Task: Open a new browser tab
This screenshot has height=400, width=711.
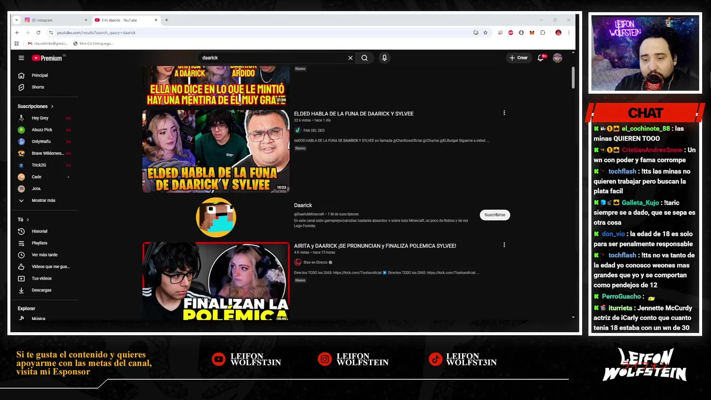Action: pyautogui.click(x=166, y=20)
